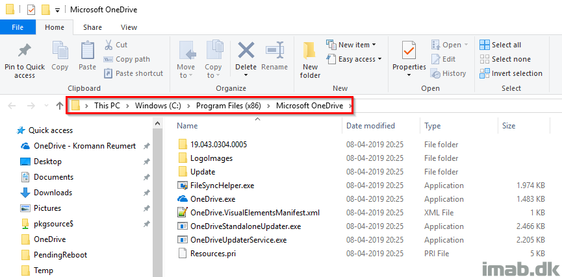The image size is (562, 277).
Task: Click the Move to icon
Action: (186, 50)
